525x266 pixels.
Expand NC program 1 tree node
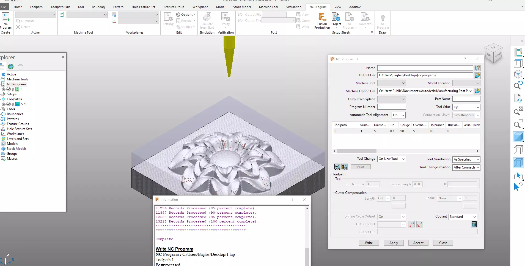[x=3, y=89]
